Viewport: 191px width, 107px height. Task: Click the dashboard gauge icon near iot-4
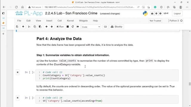tap(152, 13)
